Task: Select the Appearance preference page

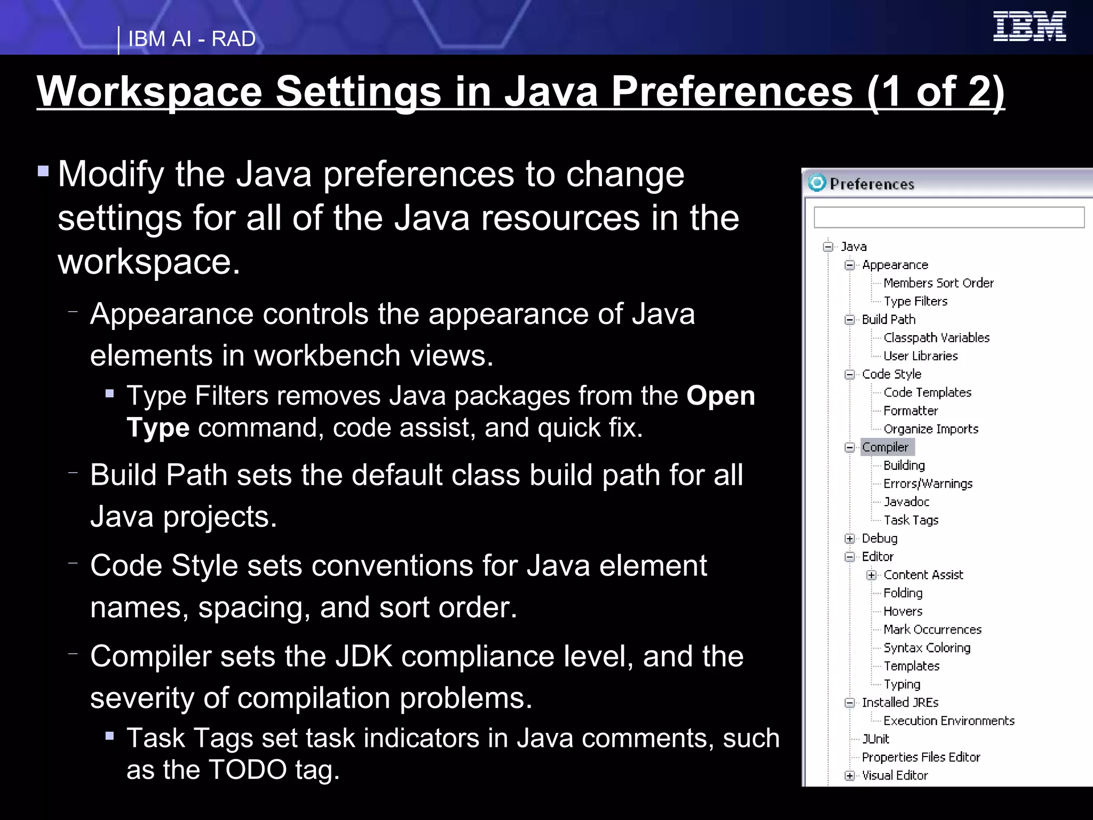Action: pos(895,265)
